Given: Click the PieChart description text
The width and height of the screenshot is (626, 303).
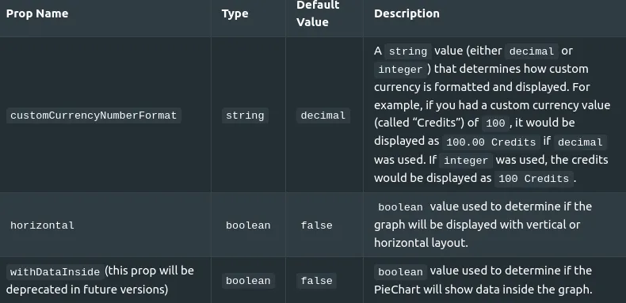Looking at the screenshot, I should click(x=483, y=280).
